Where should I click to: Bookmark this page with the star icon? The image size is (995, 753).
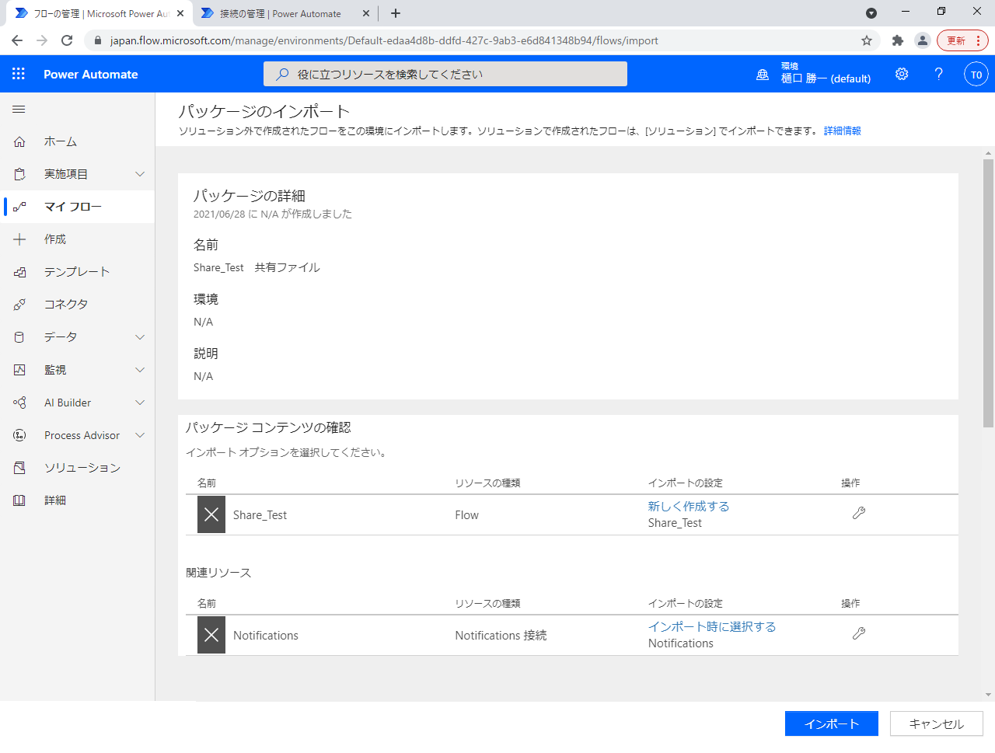(867, 40)
